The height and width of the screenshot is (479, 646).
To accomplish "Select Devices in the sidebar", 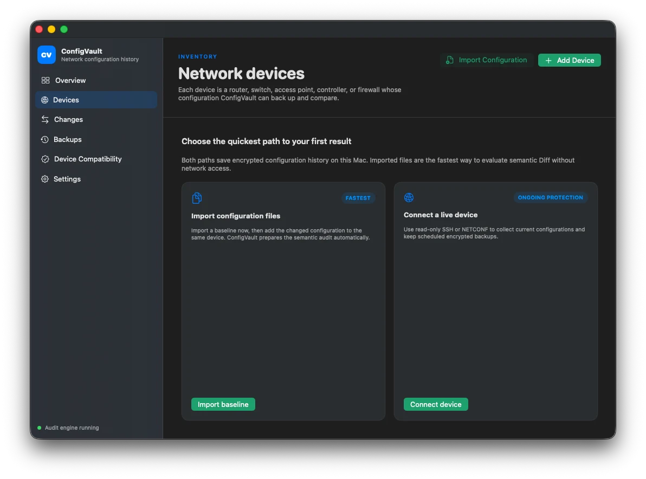I will [96, 100].
